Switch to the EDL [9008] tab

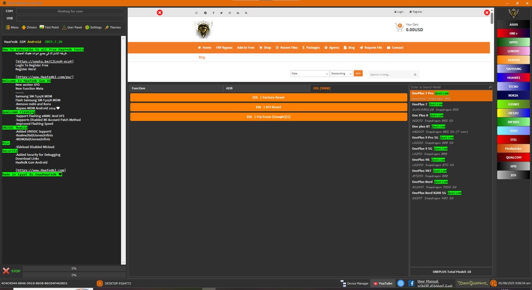point(359,88)
